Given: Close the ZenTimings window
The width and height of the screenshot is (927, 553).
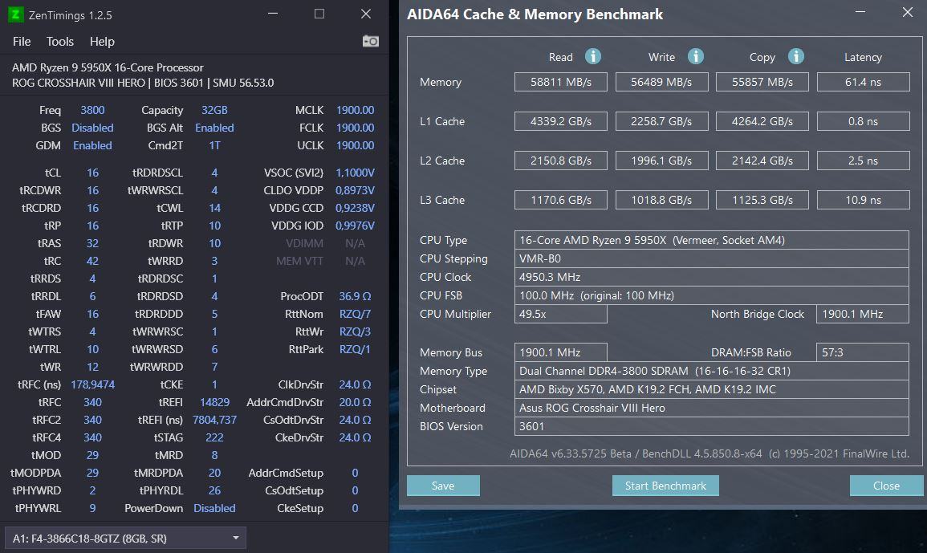Looking at the screenshot, I should click(x=366, y=14).
